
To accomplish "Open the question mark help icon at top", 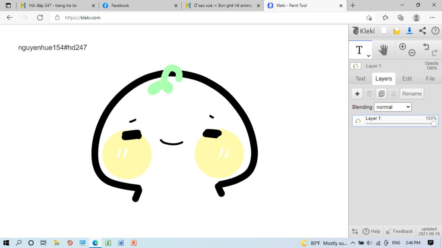I will point(435,31).
